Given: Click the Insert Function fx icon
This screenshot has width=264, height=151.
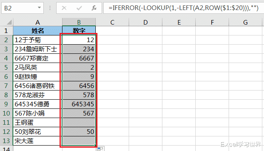Looking at the screenshot, I should [x=94, y=8].
